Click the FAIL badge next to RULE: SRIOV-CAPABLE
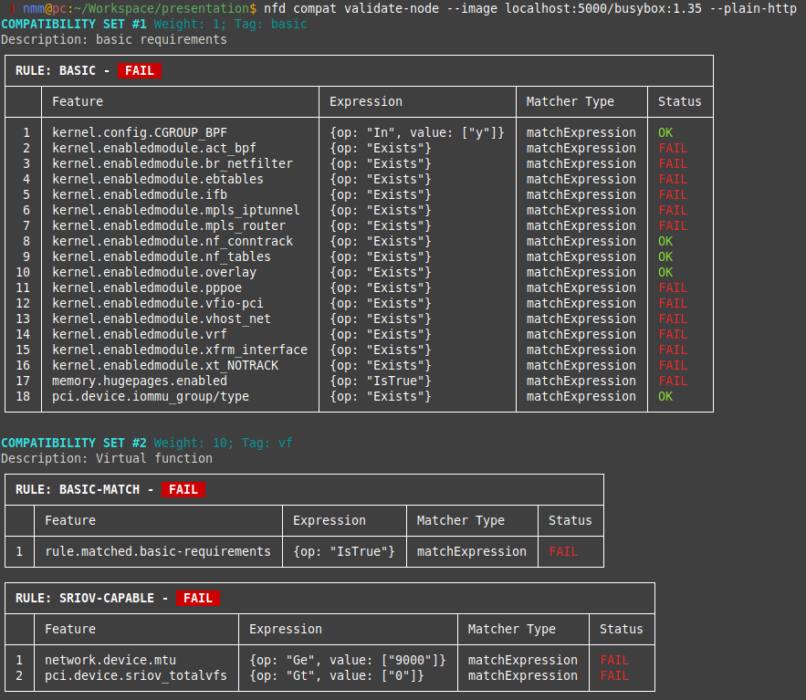The image size is (806, 700). tap(198, 598)
